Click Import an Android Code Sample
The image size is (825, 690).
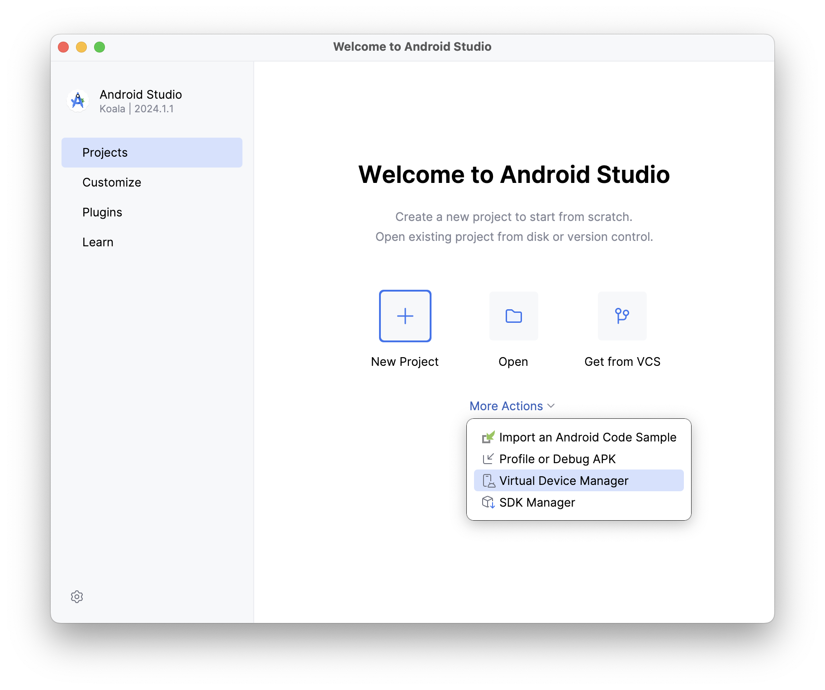coord(587,437)
